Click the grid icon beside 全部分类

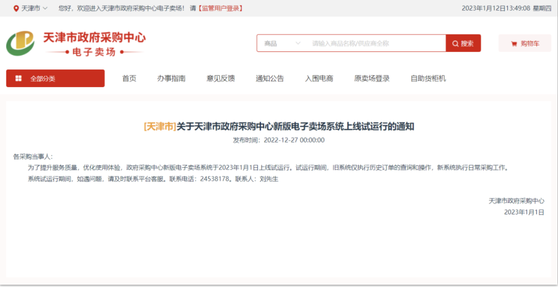point(18,78)
